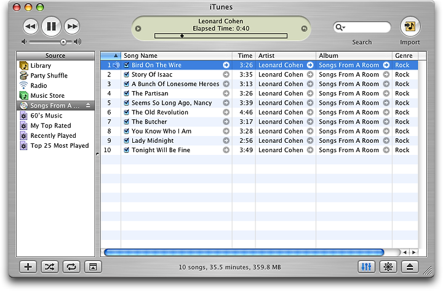Select Radio in the Source list
443x291 pixels.
point(55,86)
